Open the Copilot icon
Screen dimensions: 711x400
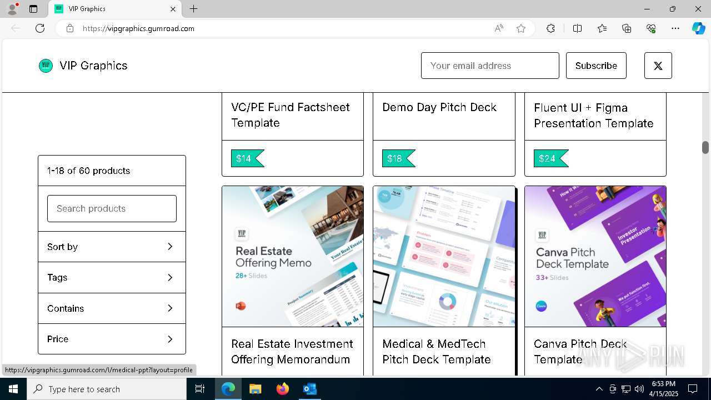click(x=698, y=28)
